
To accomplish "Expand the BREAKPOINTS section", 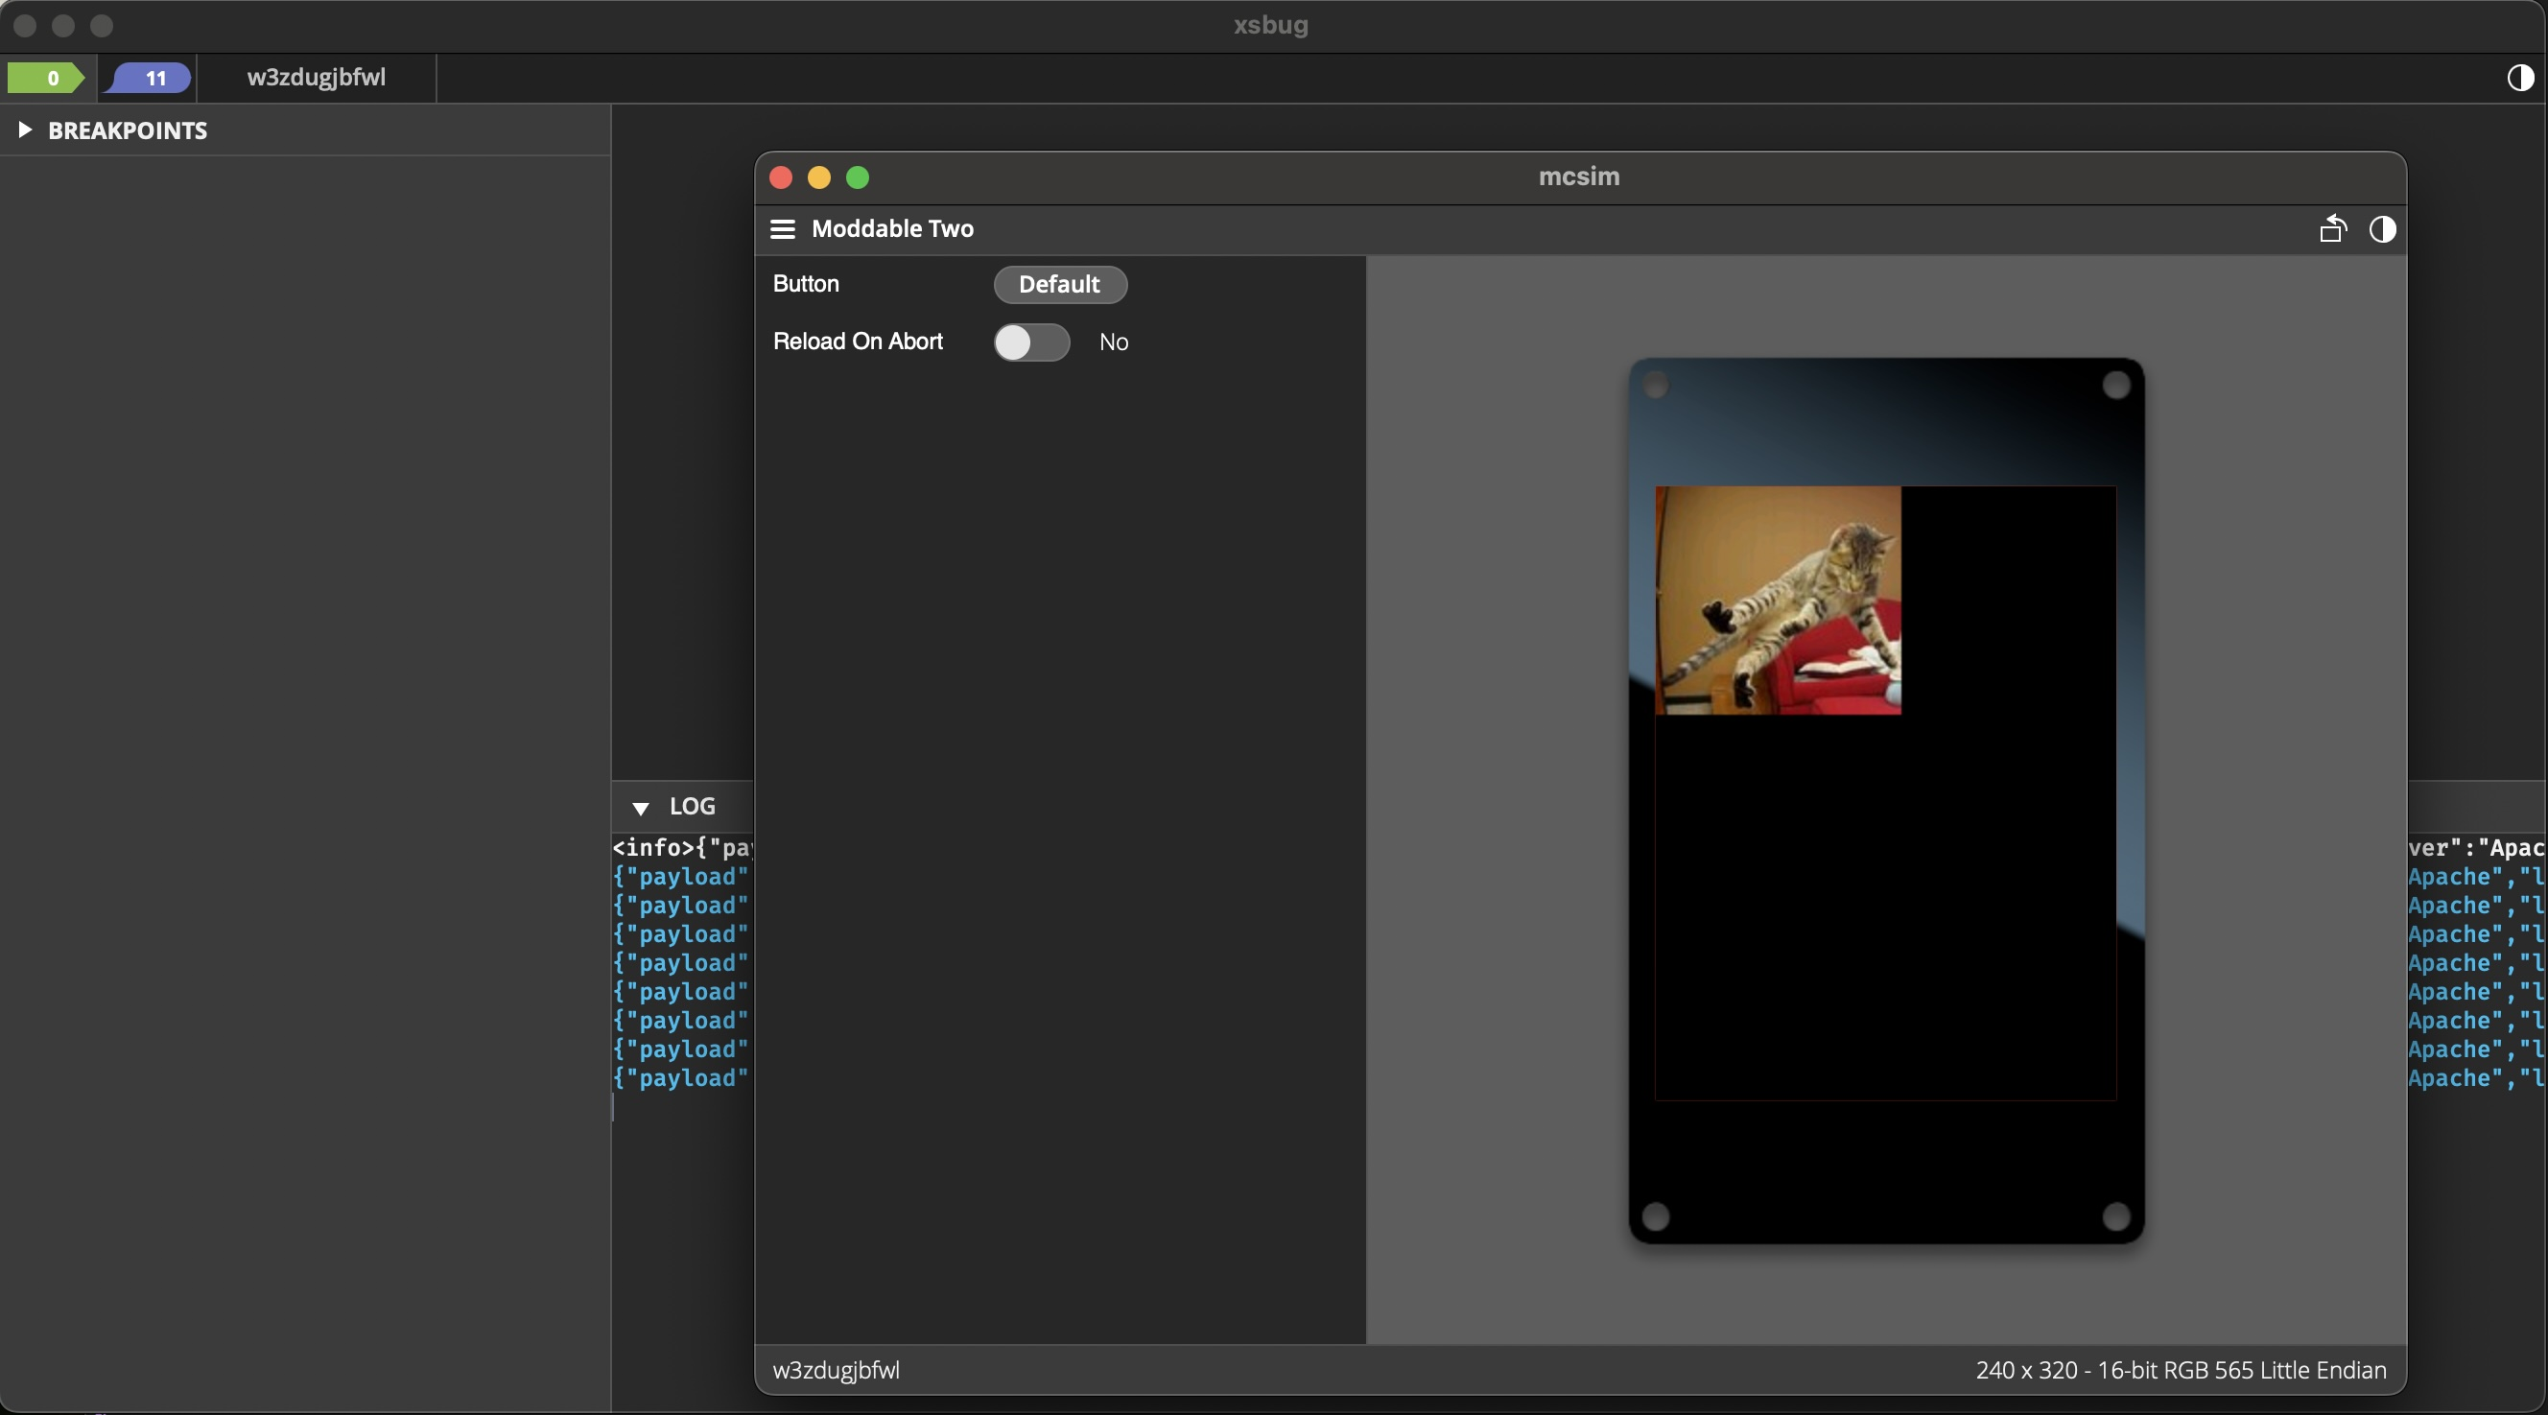I will coord(26,130).
